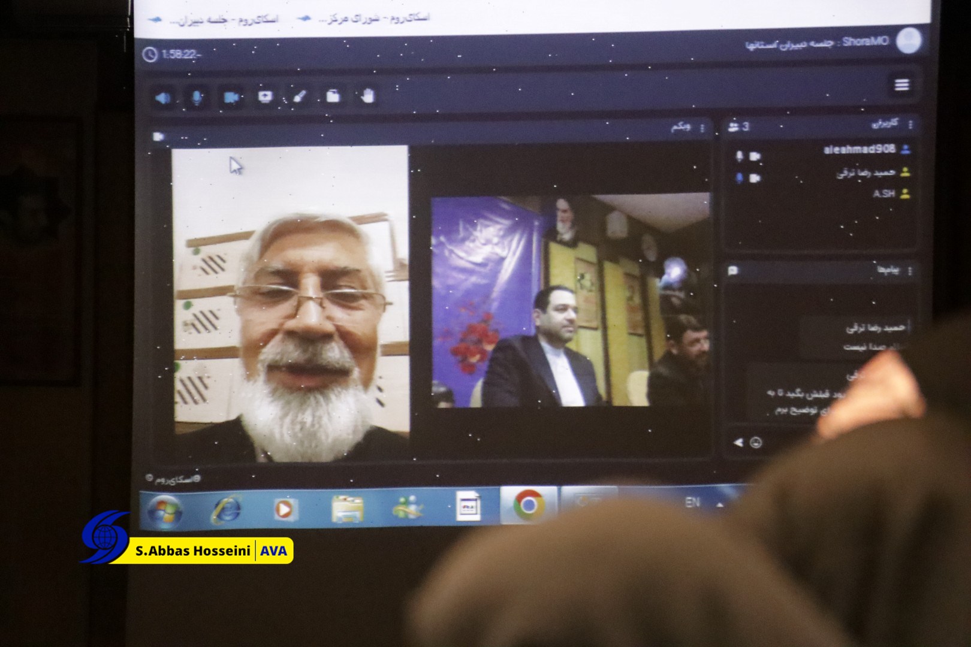Open the hamburger main menu

901,85
